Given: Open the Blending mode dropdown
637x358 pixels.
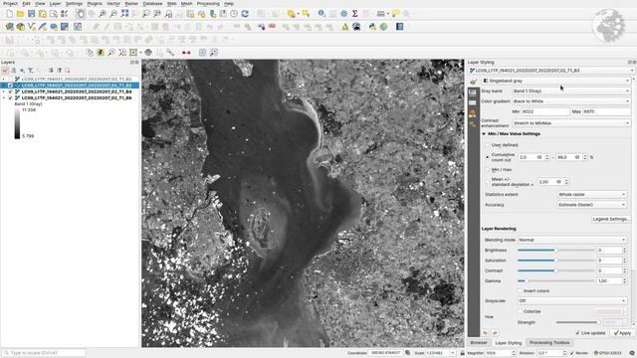Looking at the screenshot, I should click(571, 240).
